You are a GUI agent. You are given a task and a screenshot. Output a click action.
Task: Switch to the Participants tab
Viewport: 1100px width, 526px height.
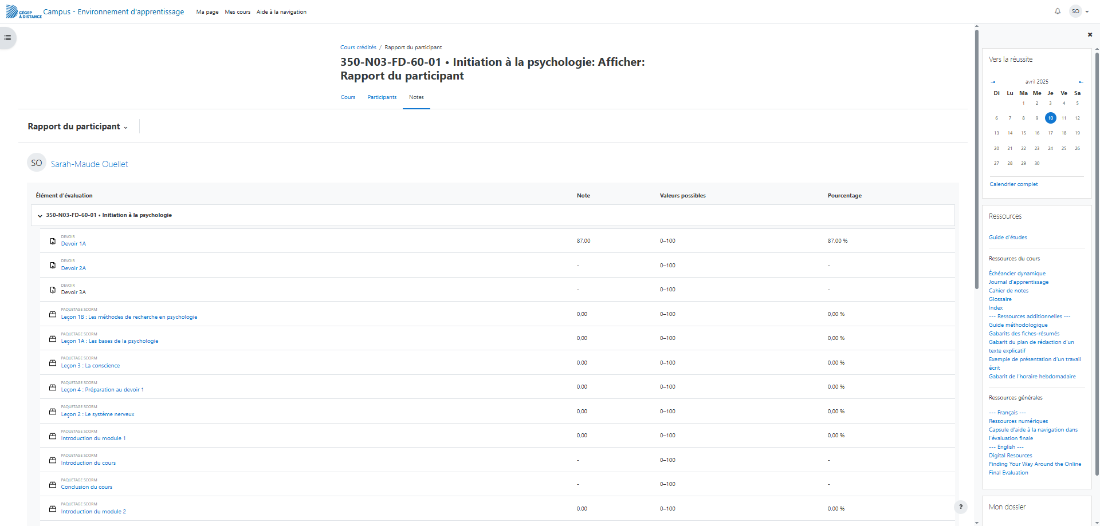click(382, 97)
